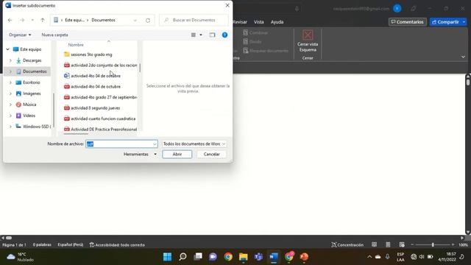Click the file list vertical scrollbar

[x=140, y=68]
